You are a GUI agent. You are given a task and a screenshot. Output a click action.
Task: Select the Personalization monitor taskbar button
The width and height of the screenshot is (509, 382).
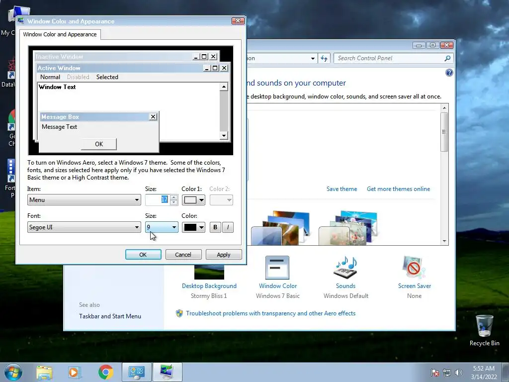[167, 372]
